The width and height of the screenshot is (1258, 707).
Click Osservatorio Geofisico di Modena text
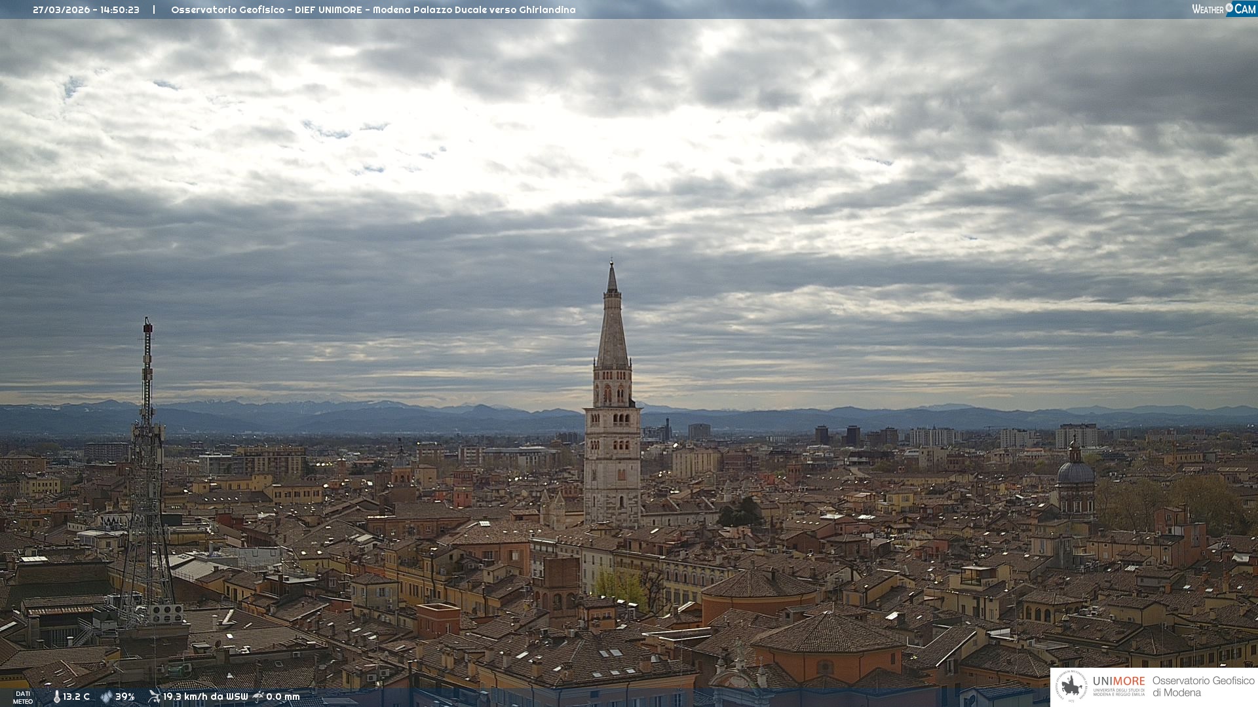1203,686
